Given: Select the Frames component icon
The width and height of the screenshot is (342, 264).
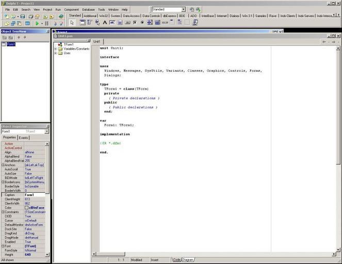Looking at the screenshot, I should (x=83, y=23).
